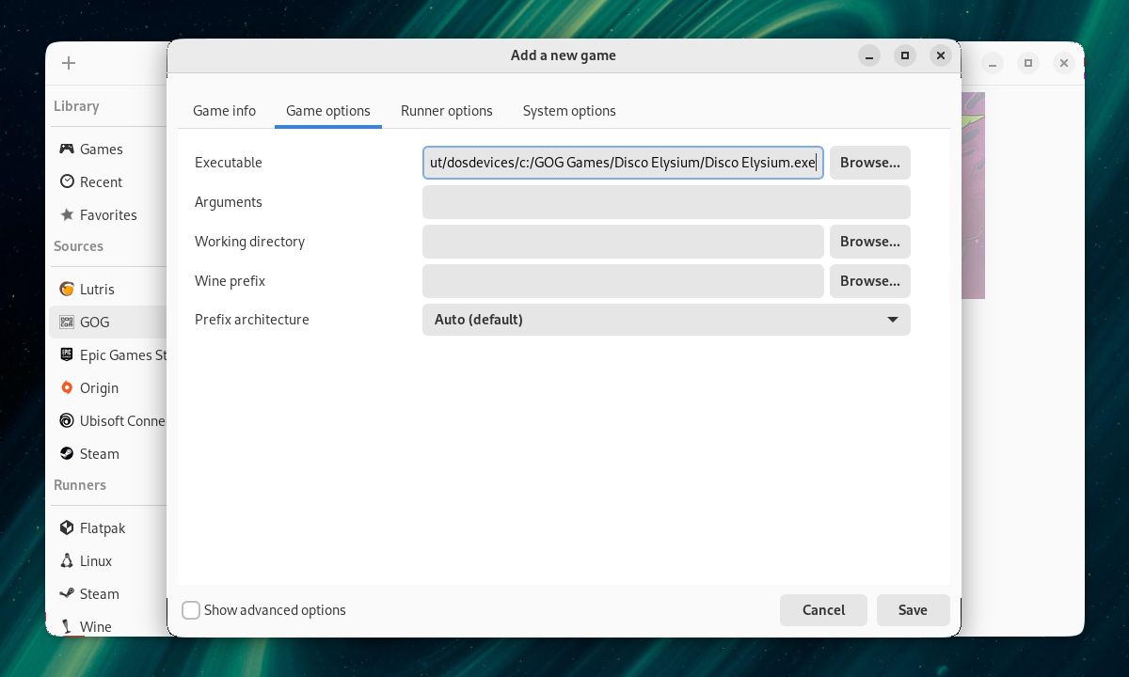The height and width of the screenshot is (677, 1129).
Task: Select the Ubisoft Connect icon
Action: pos(67,420)
